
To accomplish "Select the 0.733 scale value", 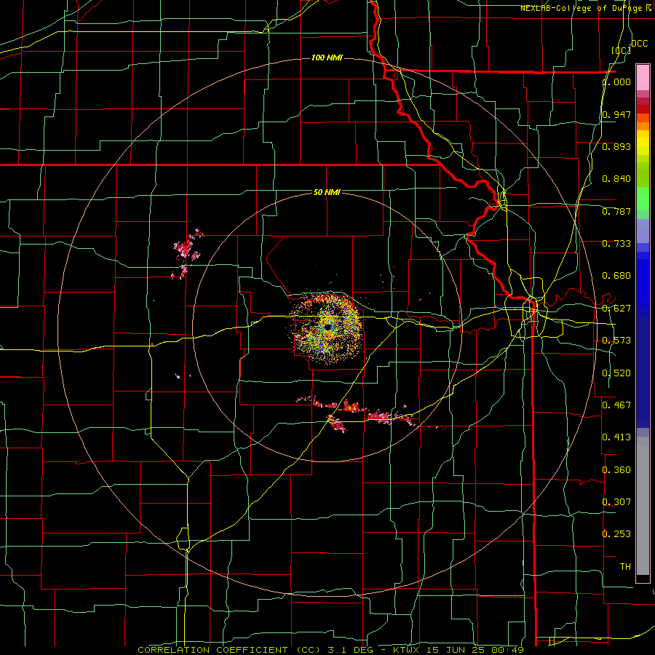I will (616, 244).
